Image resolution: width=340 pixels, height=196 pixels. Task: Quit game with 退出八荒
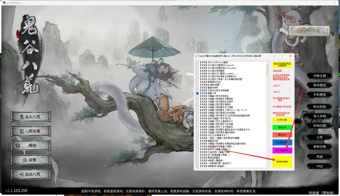pos(31,174)
